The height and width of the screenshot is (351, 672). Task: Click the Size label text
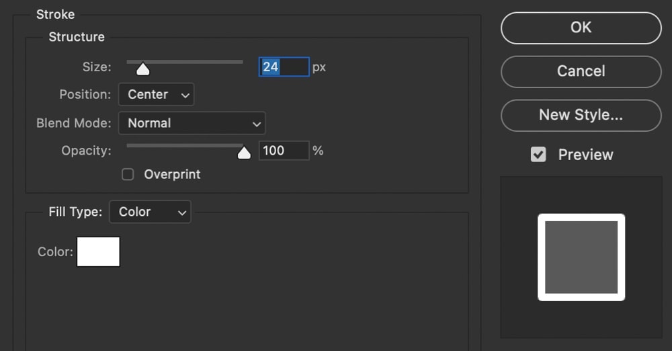tap(97, 67)
